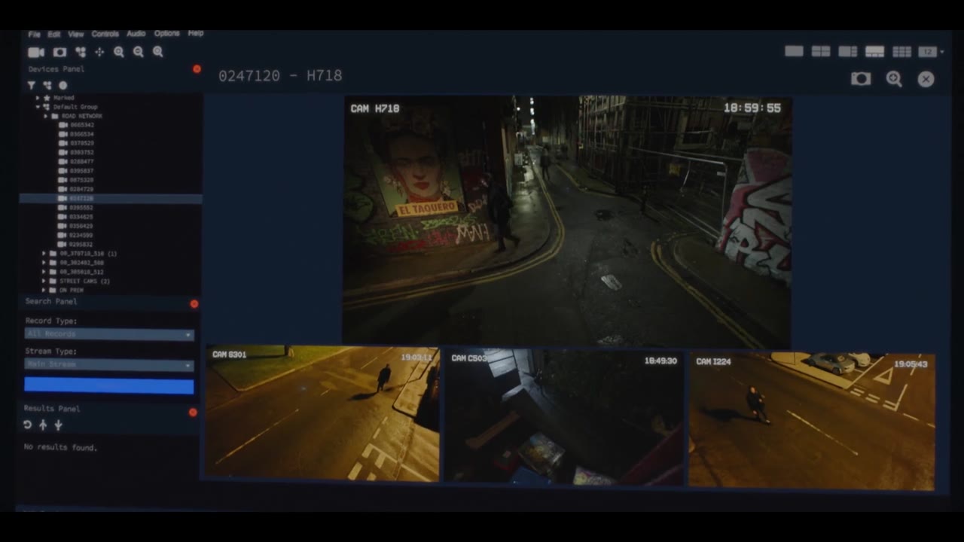964x542 pixels.
Task: Expand the STREET CAMS folder
Action: point(44,281)
